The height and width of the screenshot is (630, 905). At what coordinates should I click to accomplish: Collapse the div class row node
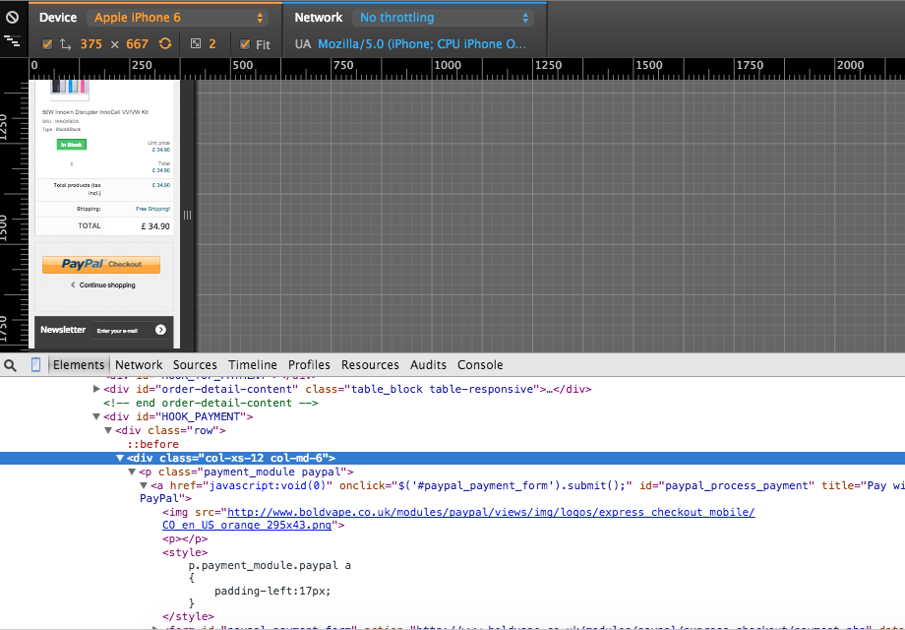pos(108,431)
